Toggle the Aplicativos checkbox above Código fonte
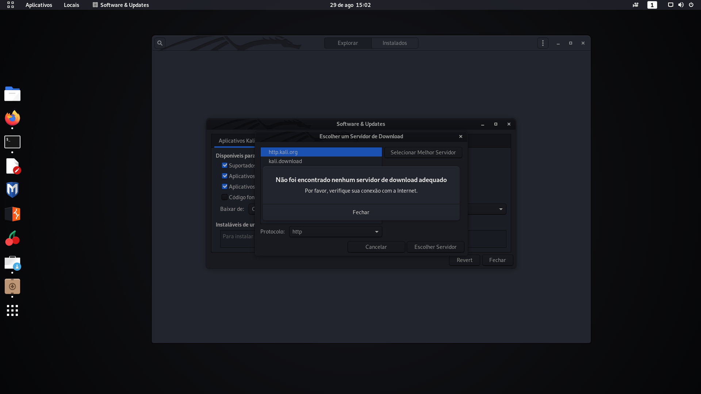This screenshot has width=701, height=394. (225, 186)
